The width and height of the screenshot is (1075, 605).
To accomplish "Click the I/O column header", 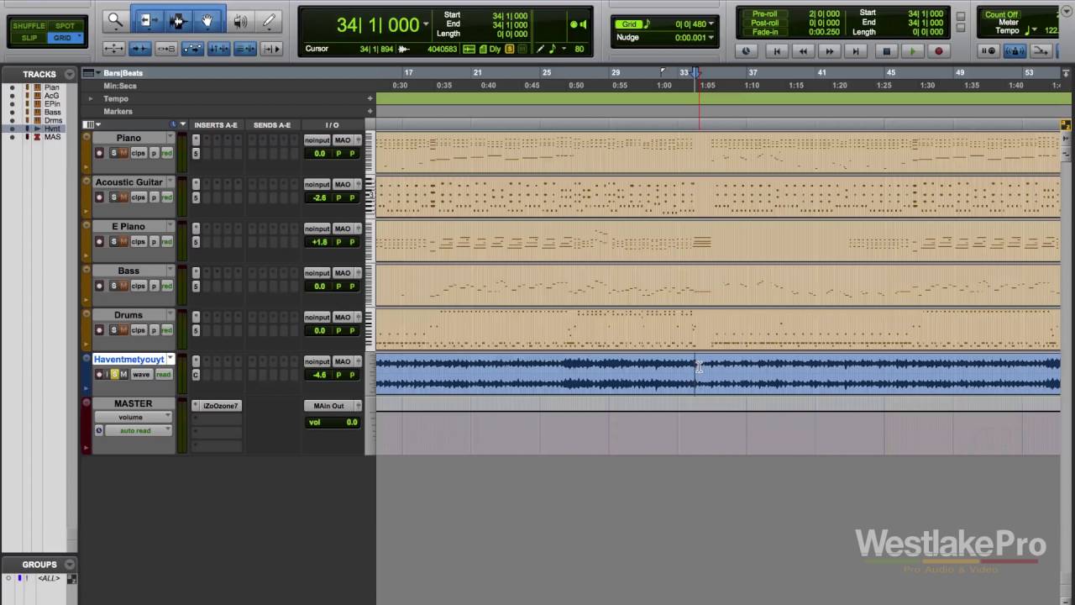I will click(x=332, y=125).
